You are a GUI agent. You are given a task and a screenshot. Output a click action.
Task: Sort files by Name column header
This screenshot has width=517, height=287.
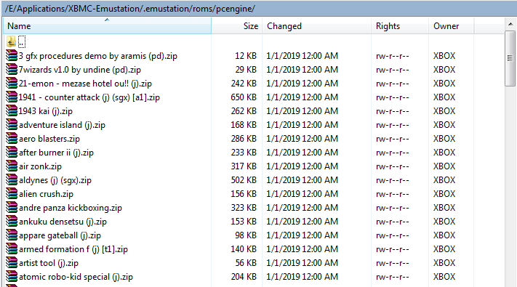point(107,25)
